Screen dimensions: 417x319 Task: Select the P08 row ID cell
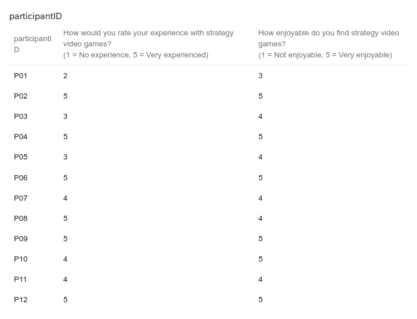click(21, 219)
